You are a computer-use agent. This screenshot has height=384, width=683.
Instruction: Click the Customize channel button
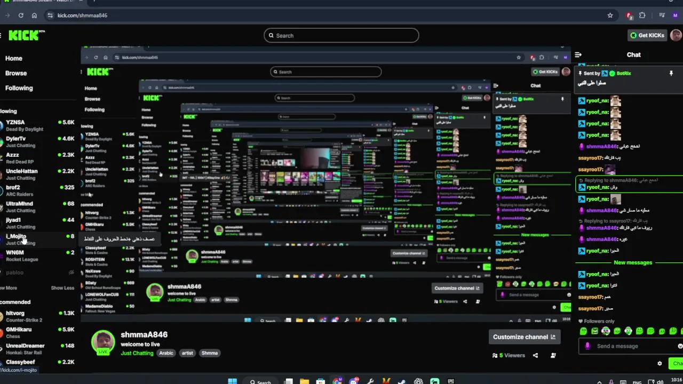(524, 337)
